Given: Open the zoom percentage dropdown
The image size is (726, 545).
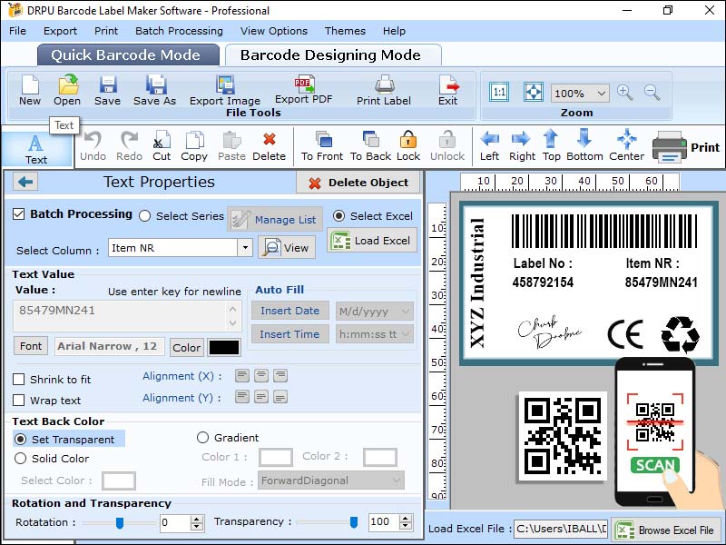Looking at the screenshot, I should [x=601, y=94].
